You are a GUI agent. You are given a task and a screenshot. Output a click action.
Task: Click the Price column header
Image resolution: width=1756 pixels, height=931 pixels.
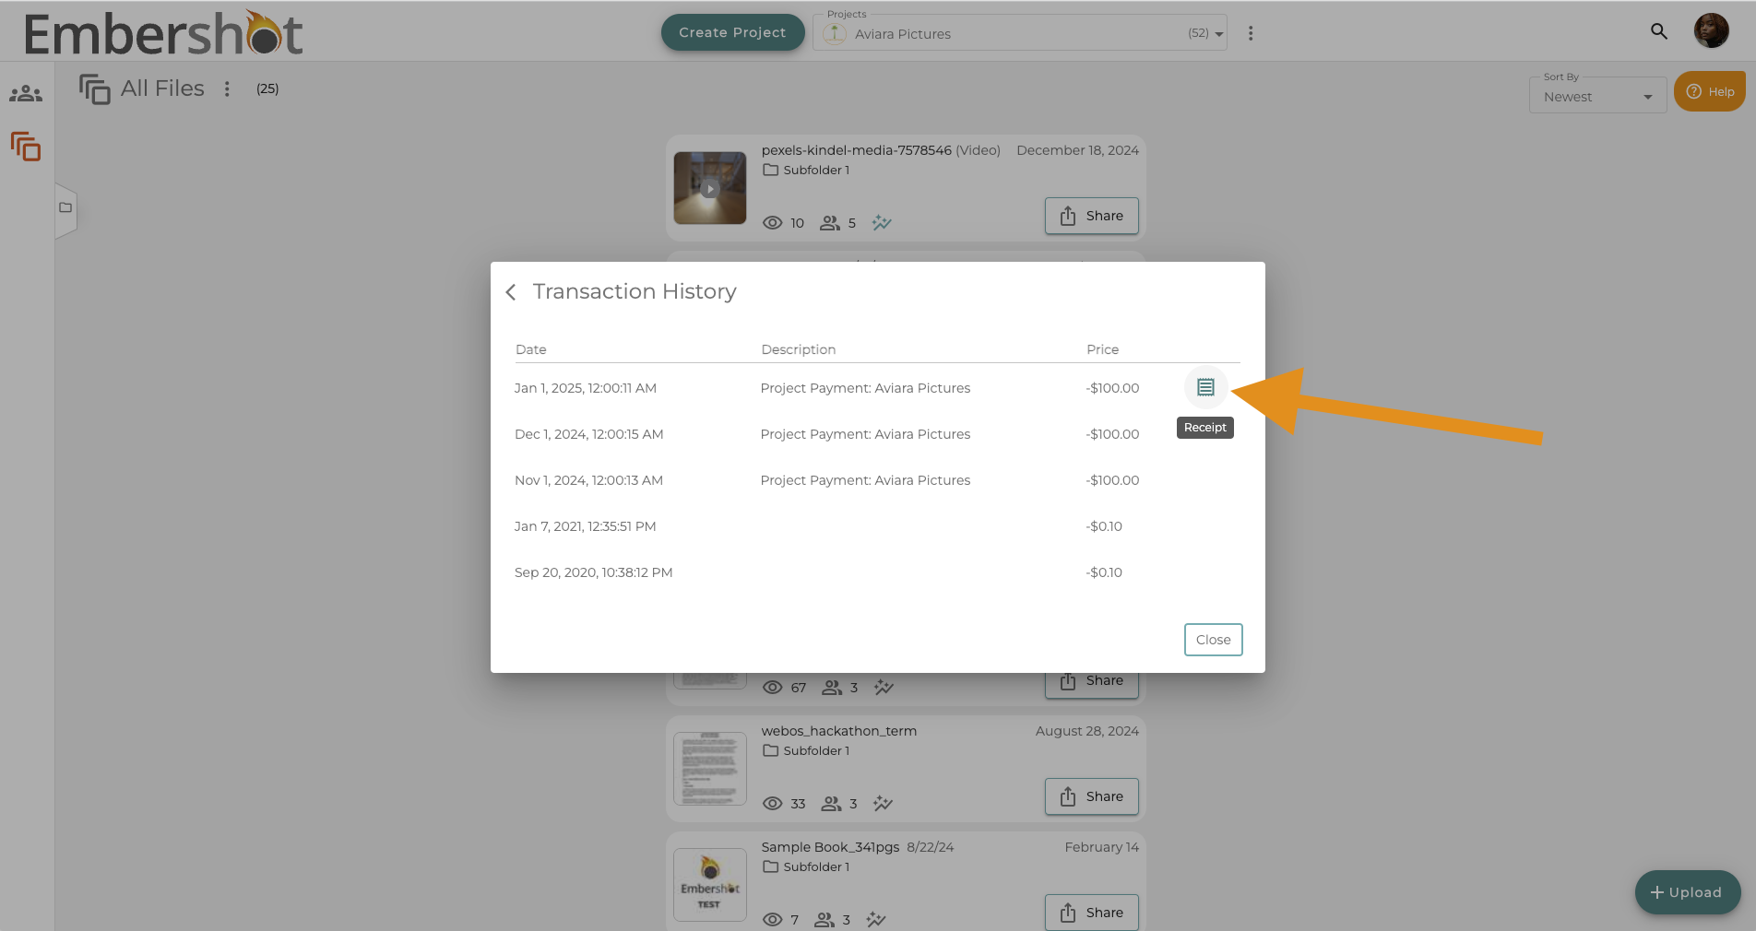1102,349
